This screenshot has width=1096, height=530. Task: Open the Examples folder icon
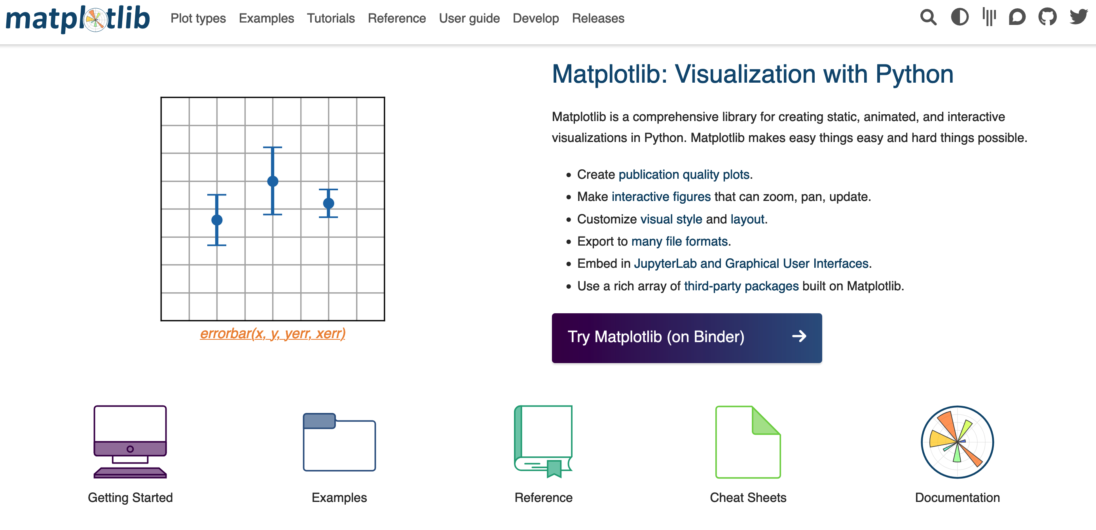pos(339,442)
